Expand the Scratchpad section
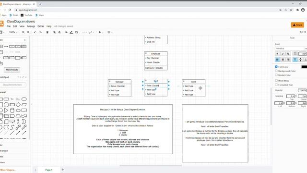 coord(4,77)
